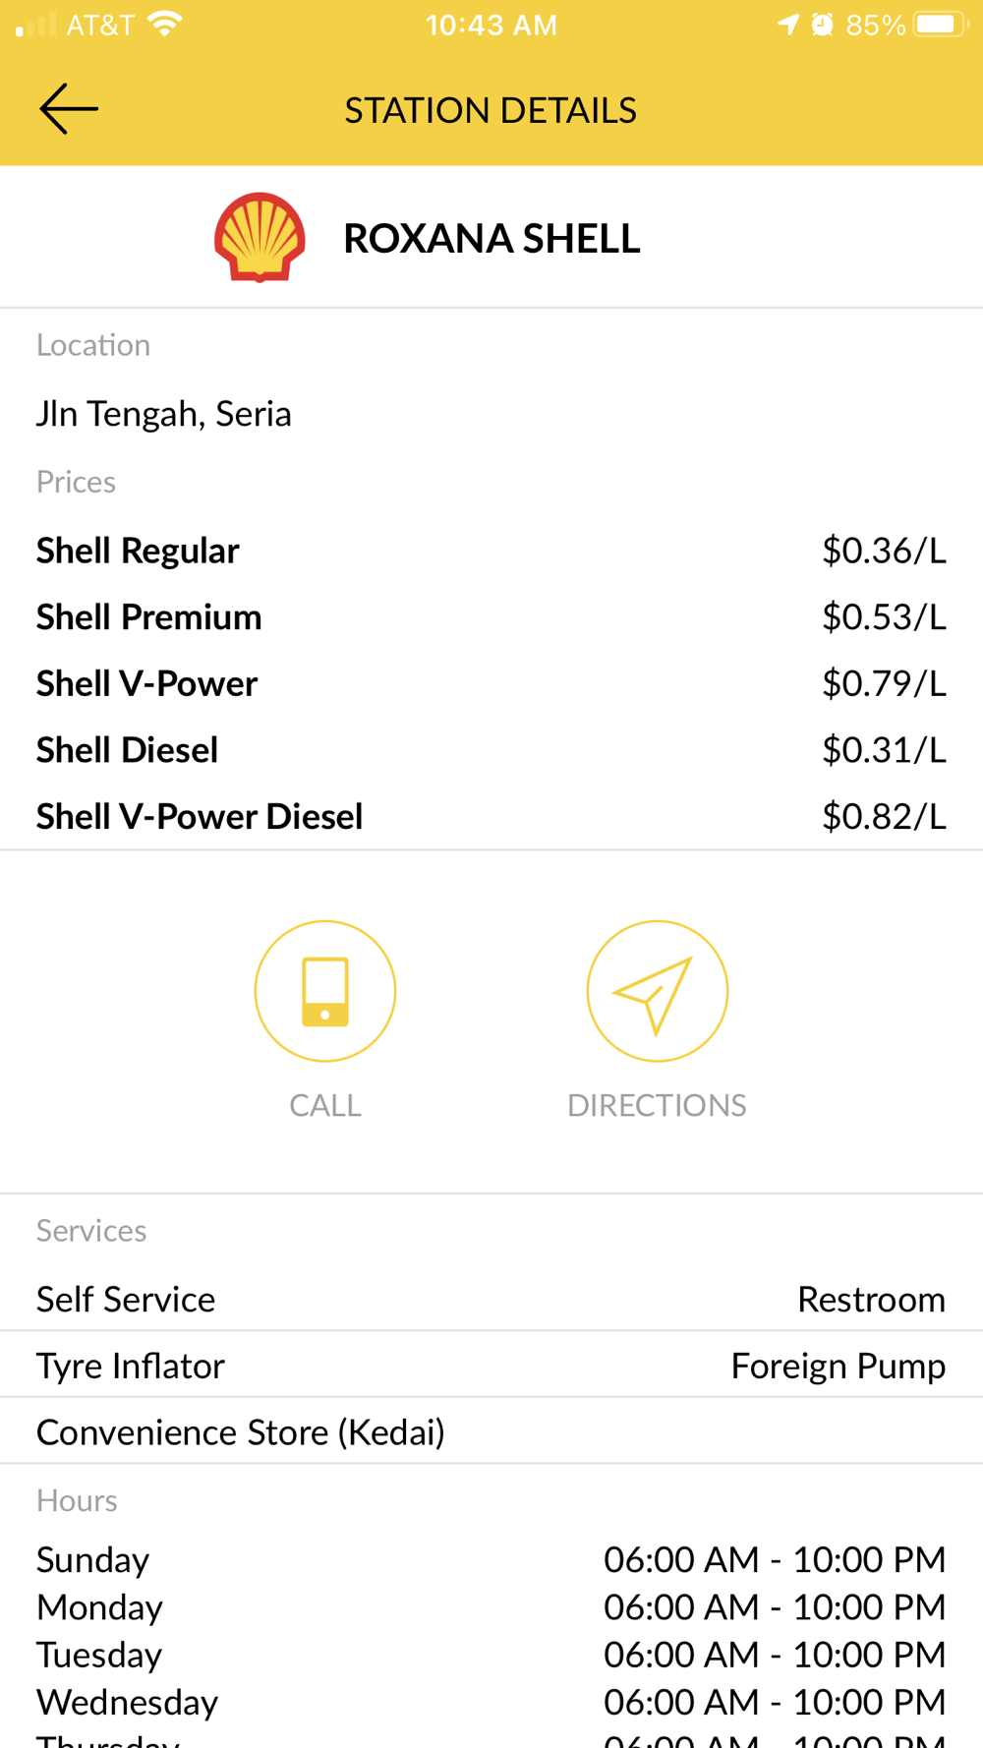Tap Convenience Store (Kedai) service
The width and height of the screenshot is (983, 1748).
[241, 1432]
